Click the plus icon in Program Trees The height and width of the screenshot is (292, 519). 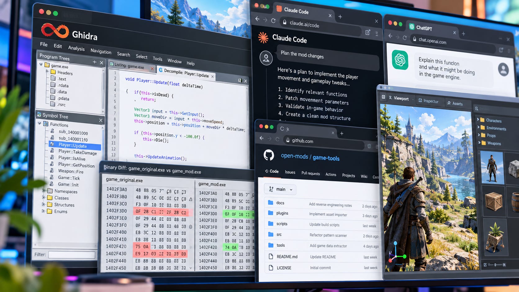coord(94,62)
